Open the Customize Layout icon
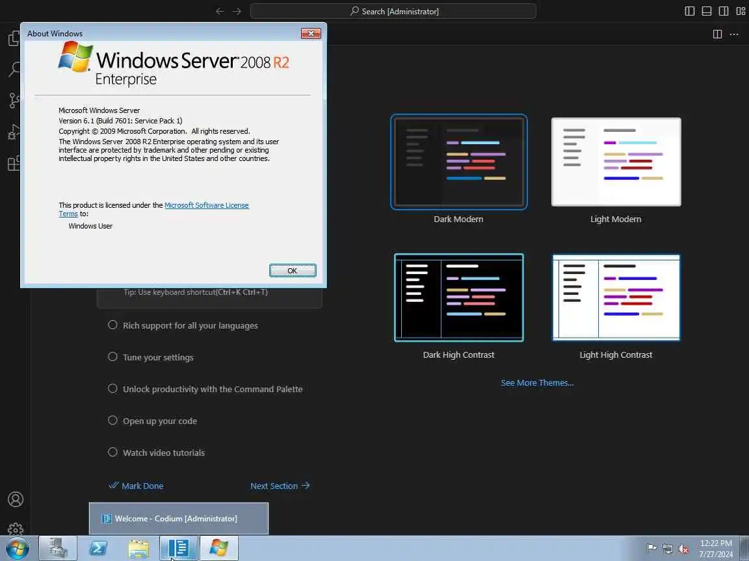 pos(741,11)
